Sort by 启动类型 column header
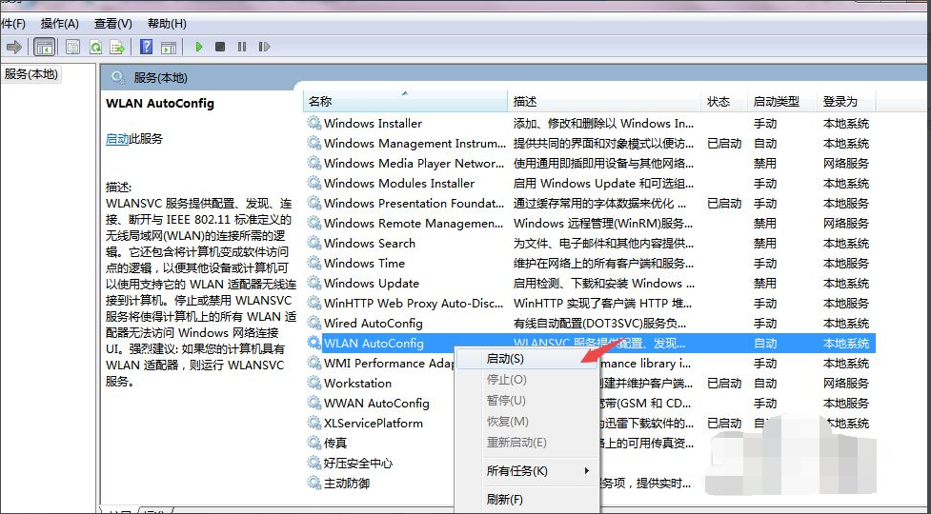The height and width of the screenshot is (514, 931). [x=776, y=101]
